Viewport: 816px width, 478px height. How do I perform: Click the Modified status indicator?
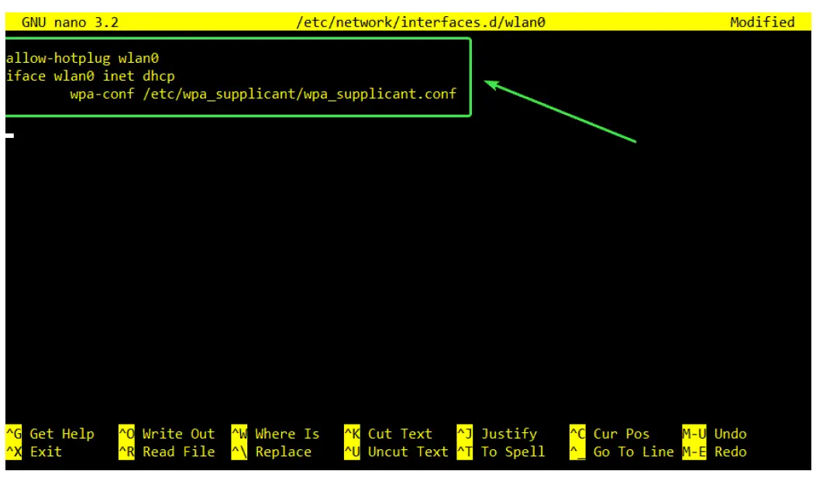[762, 22]
